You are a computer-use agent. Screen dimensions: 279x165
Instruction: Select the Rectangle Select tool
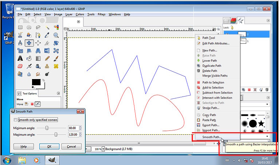coord(20,27)
